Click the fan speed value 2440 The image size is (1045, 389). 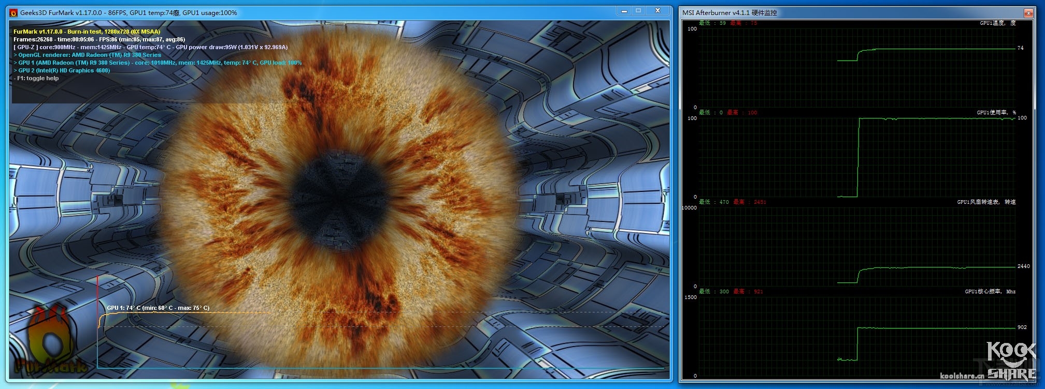click(1024, 266)
